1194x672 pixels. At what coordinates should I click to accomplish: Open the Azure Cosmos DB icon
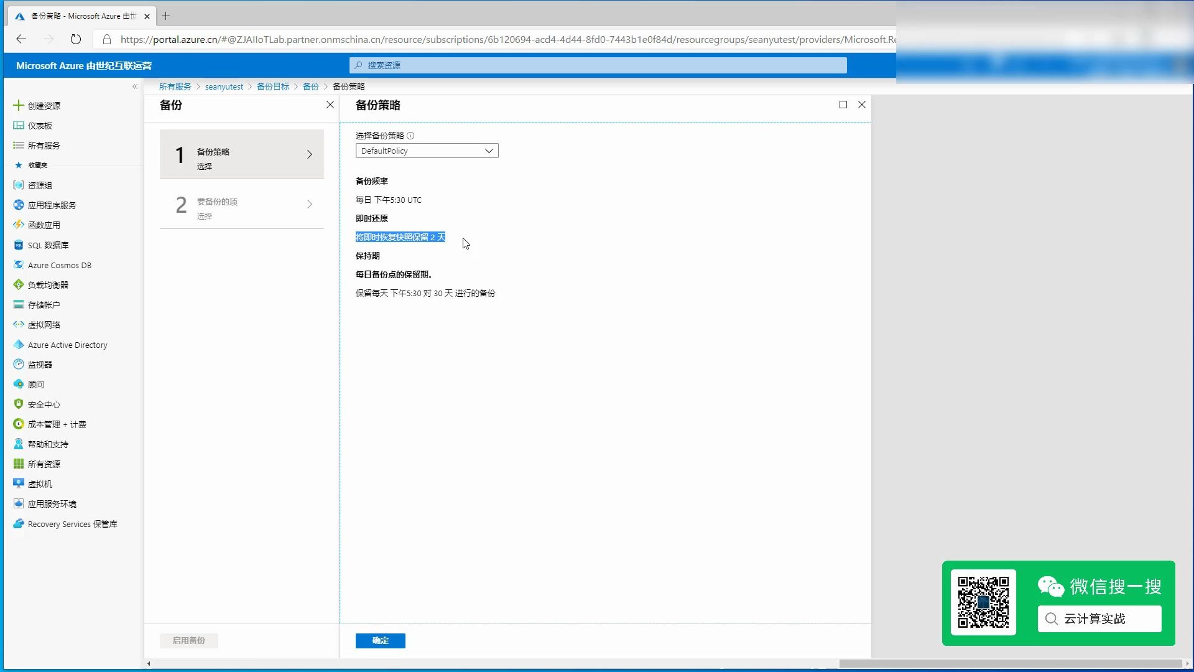click(x=19, y=264)
